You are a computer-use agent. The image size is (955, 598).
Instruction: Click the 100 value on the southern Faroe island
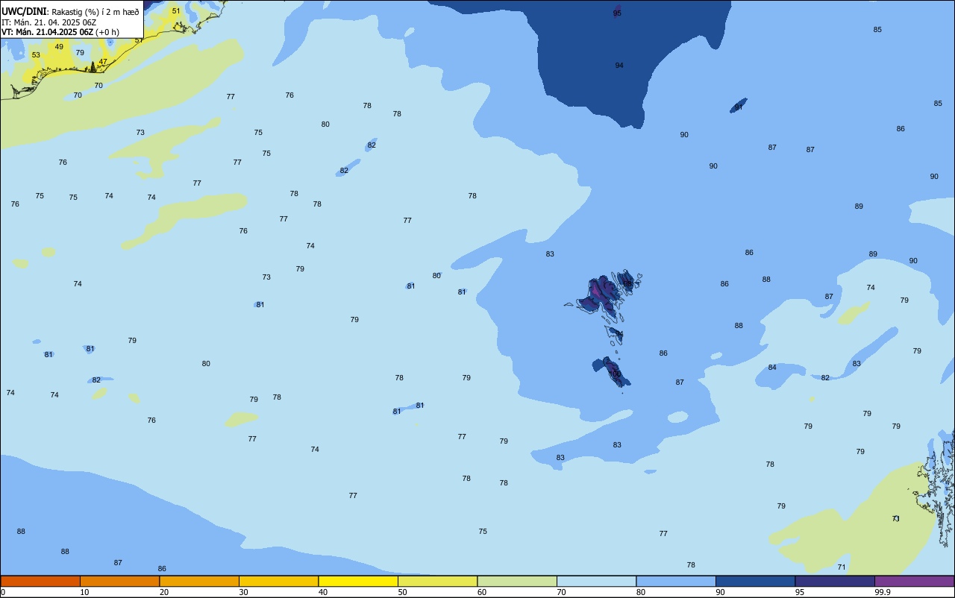click(615, 374)
